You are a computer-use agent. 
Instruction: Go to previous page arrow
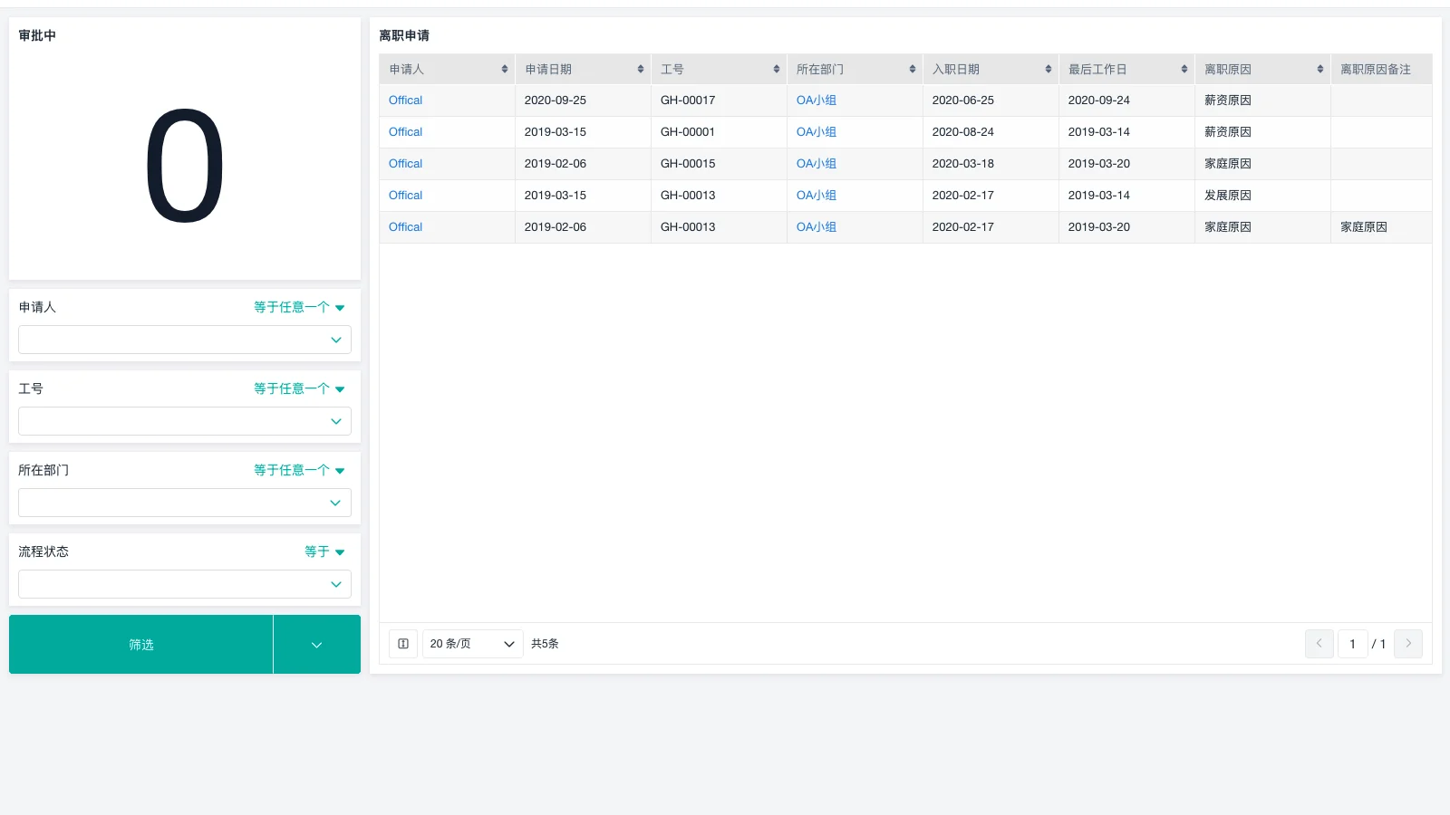tap(1319, 644)
